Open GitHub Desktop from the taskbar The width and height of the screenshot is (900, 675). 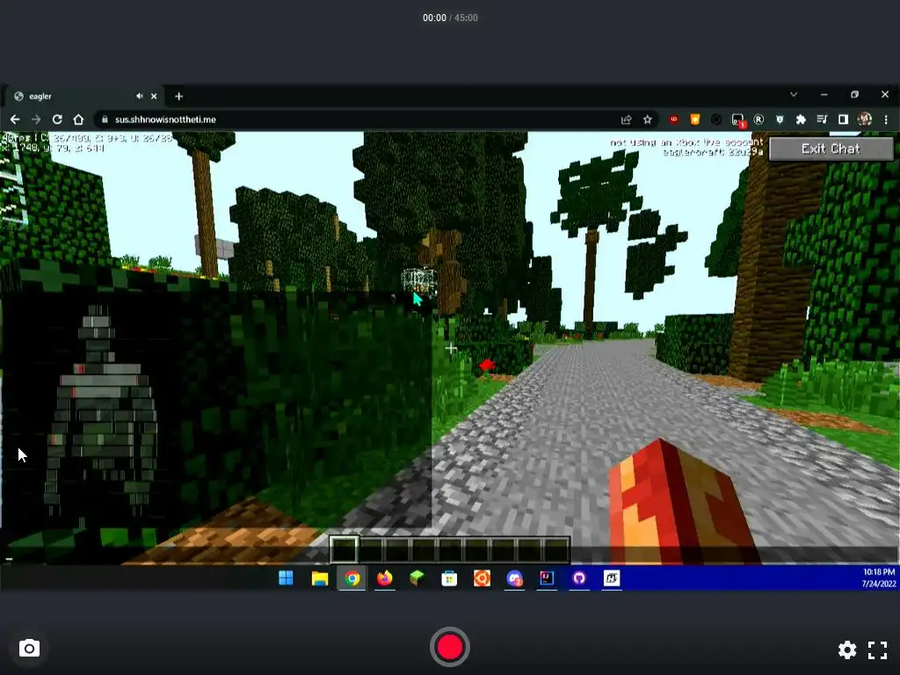pos(579,578)
